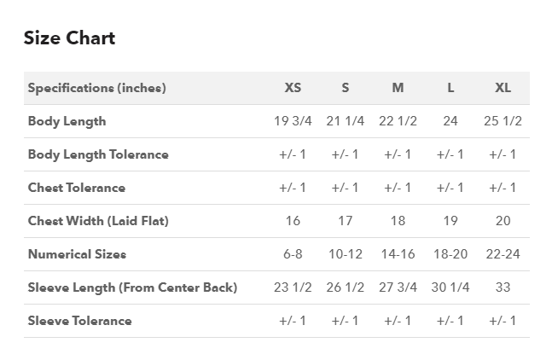Viewport: 552px width, 360px height.
Task: Click the Specifications (inches) header cell
Action: click(96, 88)
